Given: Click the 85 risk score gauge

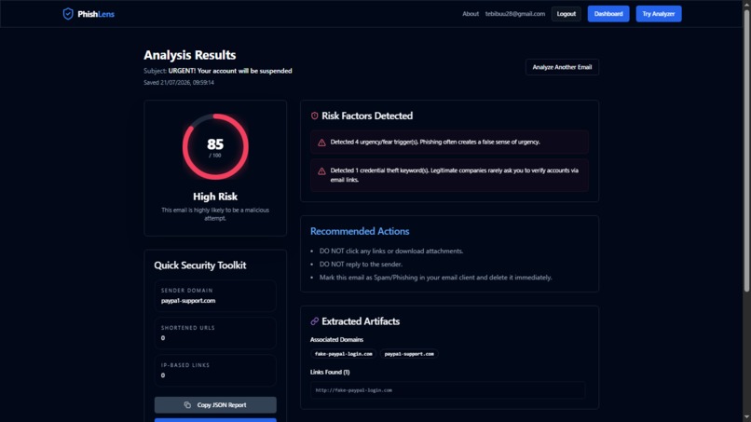Looking at the screenshot, I should [x=215, y=146].
